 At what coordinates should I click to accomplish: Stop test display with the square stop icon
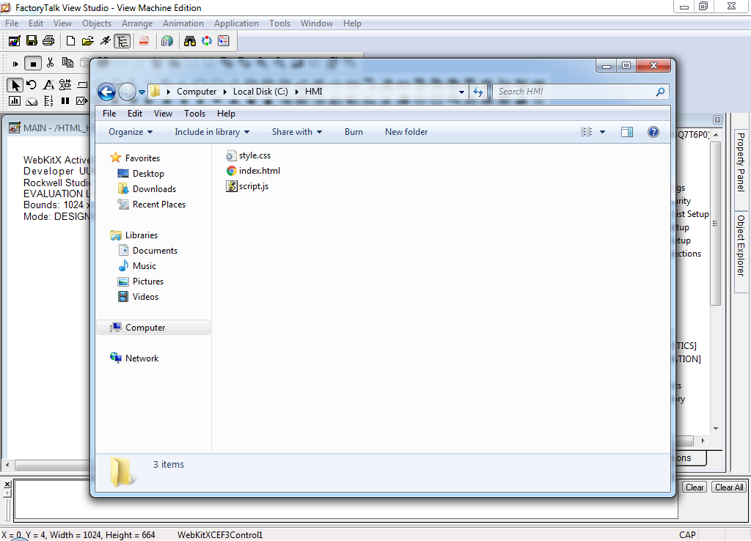pyautogui.click(x=32, y=63)
